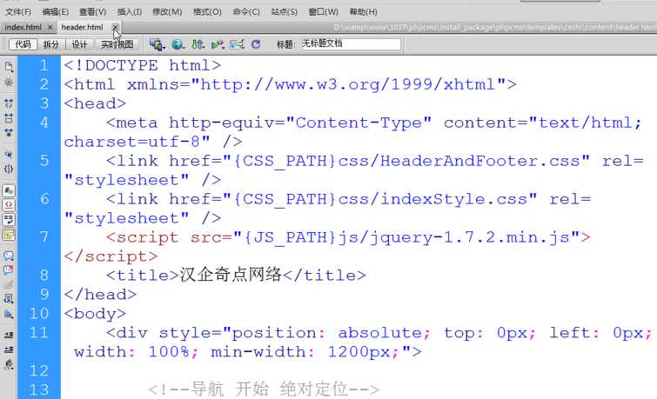Toggle highlight invalid code
This screenshot has height=399, width=657.
point(9,205)
